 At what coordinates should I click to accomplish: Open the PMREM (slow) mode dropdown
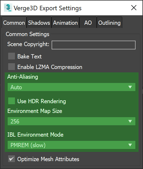pyautogui.click(x=71, y=145)
